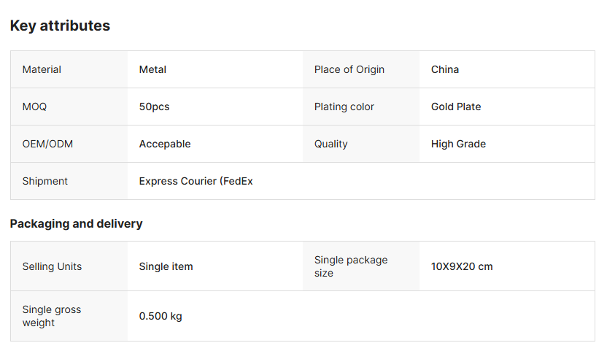The height and width of the screenshot is (351, 607).
Task: Click the Packaging and delivery heading
Action: tap(76, 223)
